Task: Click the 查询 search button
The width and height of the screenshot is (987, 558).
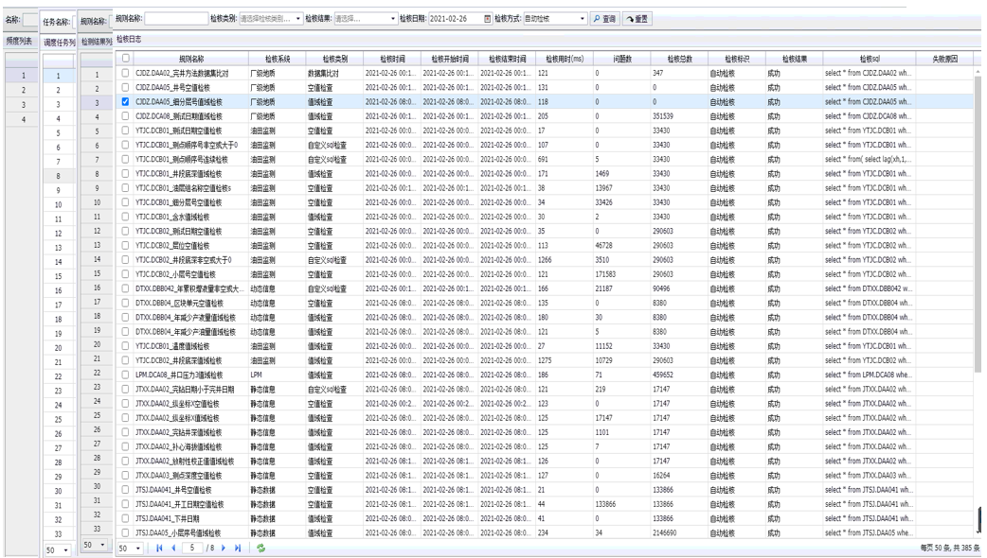Action: pyautogui.click(x=604, y=19)
